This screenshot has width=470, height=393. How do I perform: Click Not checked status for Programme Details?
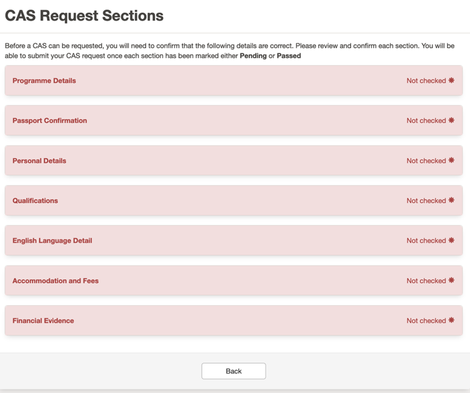tap(426, 81)
